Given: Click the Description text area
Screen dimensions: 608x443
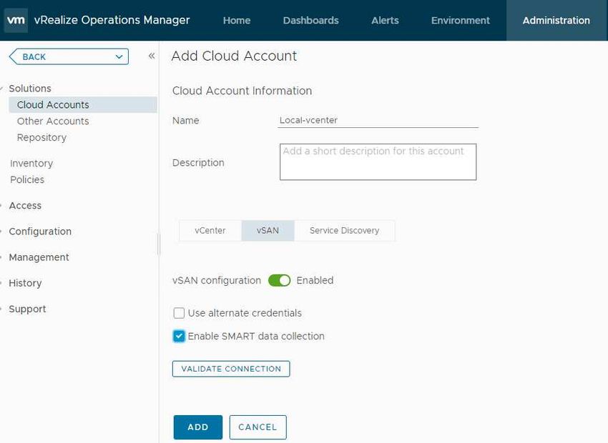Looking at the screenshot, I should pos(378,162).
